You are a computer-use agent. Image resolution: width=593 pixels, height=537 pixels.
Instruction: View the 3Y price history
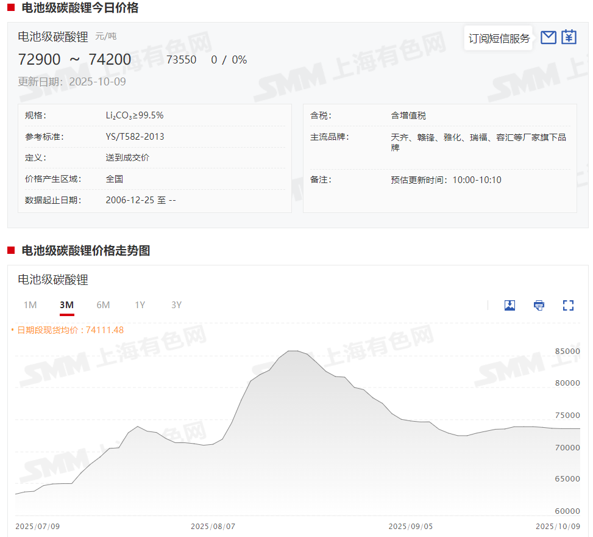coord(176,305)
